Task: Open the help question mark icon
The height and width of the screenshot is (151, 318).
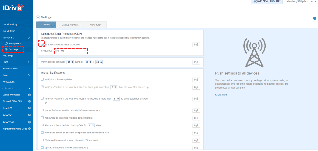Action: coord(315,18)
